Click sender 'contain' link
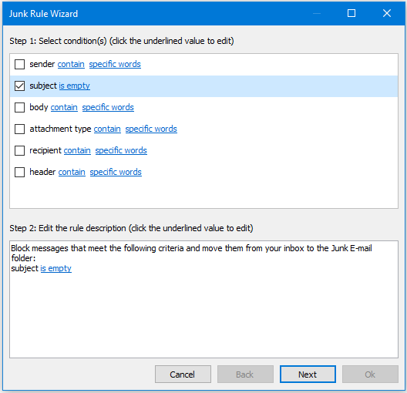The height and width of the screenshot is (393, 407). [71, 64]
